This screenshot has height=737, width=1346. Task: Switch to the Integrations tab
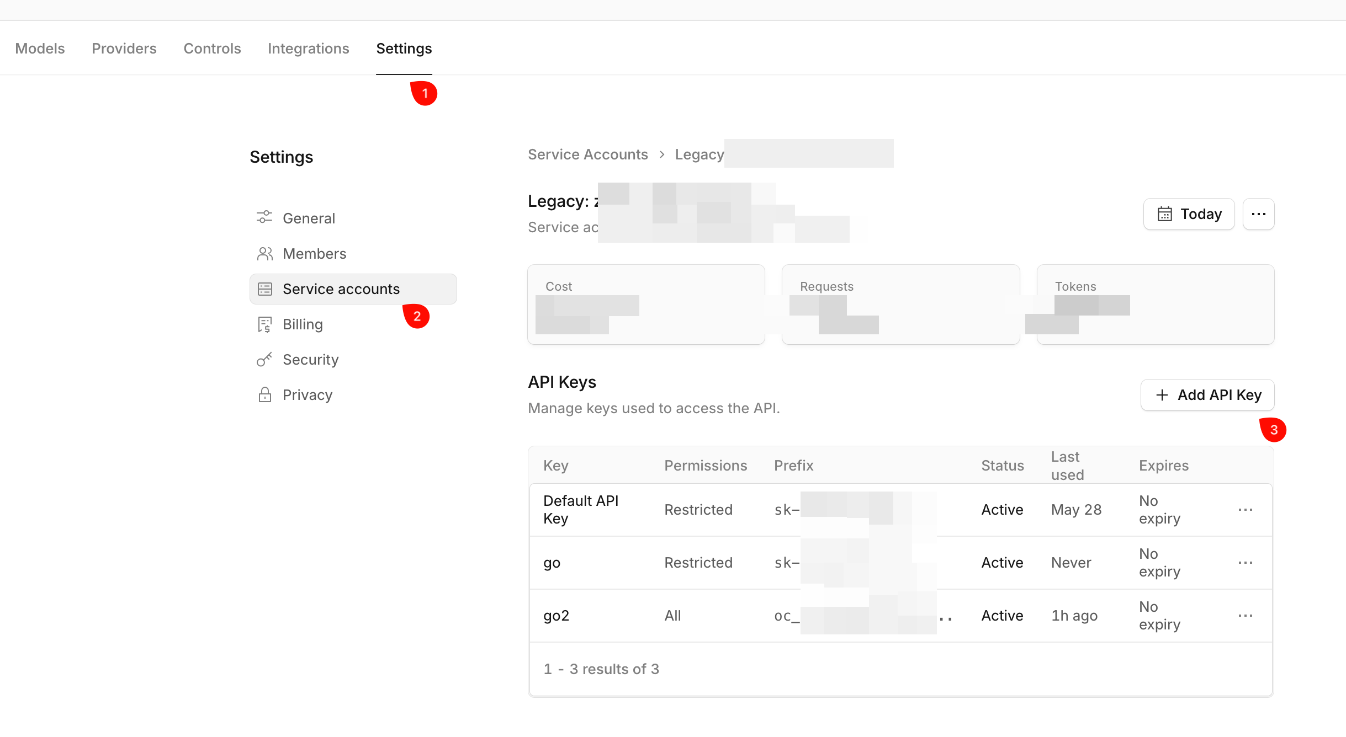[x=309, y=49]
